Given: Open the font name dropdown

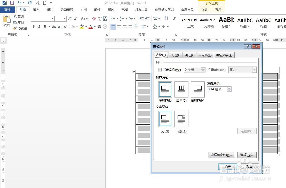Looking at the screenshot, I should coord(52,19).
